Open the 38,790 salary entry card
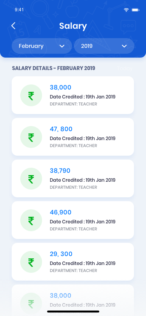The width and height of the screenshot is (146, 316). pyautogui.click(x=73, y=178)
